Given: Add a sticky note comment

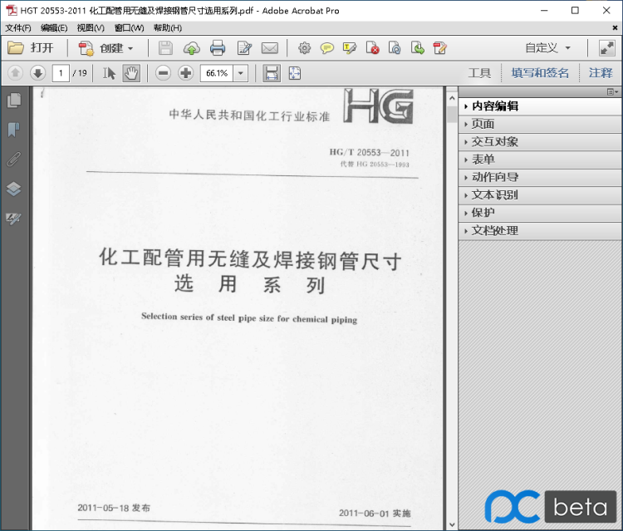Looking at the screenshot, I should (327, 48).
